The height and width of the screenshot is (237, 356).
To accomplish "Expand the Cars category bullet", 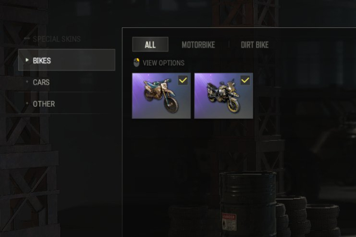I will coord(27,82).
